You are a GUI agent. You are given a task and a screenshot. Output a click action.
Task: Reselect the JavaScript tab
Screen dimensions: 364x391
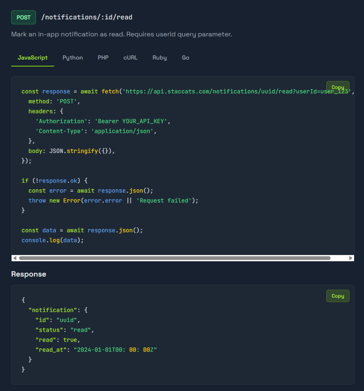[32, 57]
